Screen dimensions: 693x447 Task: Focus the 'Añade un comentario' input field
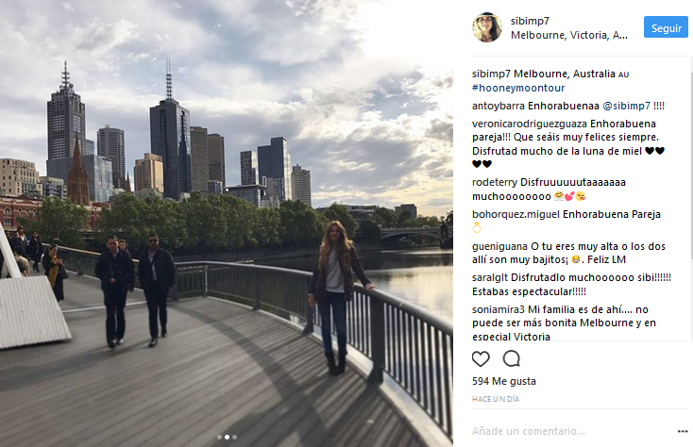click(x=572, y=431)
